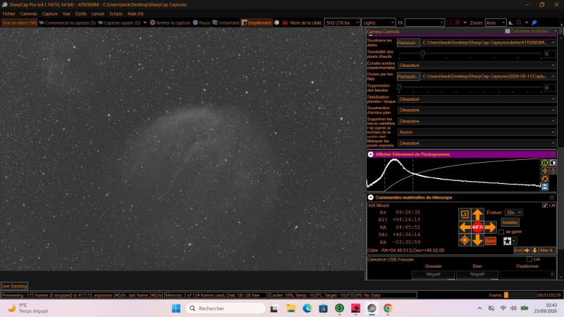Click the green histogram icon in toolbar
This screenshot has height=317, width=564.
click(510, 23)
